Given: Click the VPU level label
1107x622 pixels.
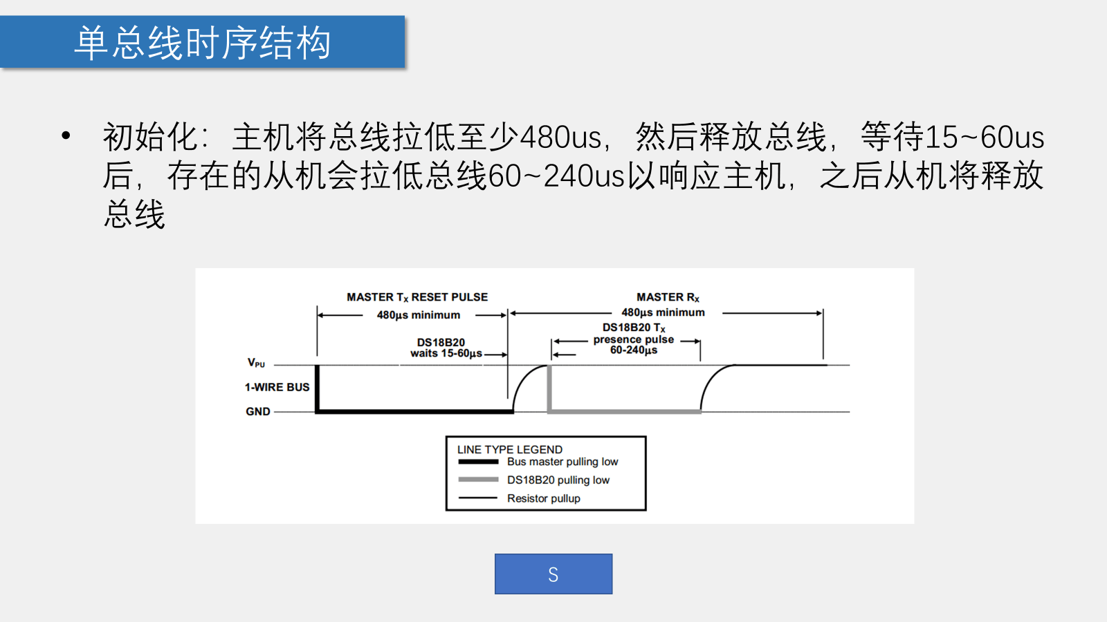Looking at the screenshot, I should pyautogui.click(x=256, y=363).
